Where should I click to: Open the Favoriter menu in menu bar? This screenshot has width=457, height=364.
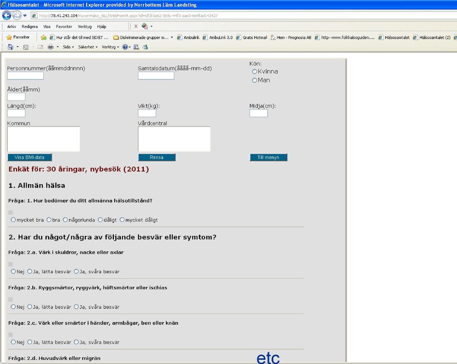tap(64, 27)
